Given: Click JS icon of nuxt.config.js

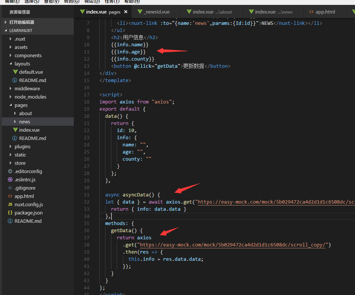Looking at the screenshot, I should pyautogui.click(x=10, y=205).
